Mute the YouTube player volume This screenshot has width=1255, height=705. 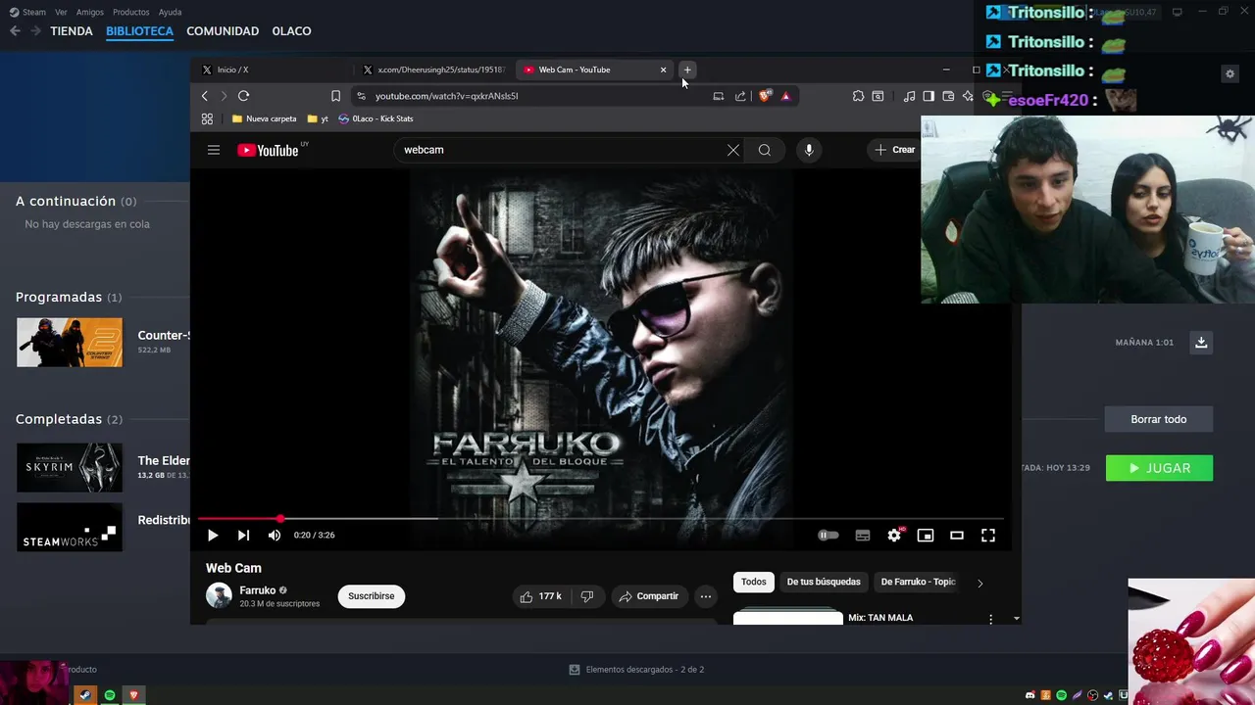[x=275, y=535]
